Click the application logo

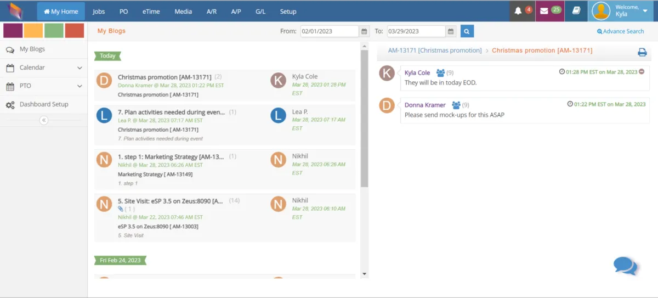point(15,11)
